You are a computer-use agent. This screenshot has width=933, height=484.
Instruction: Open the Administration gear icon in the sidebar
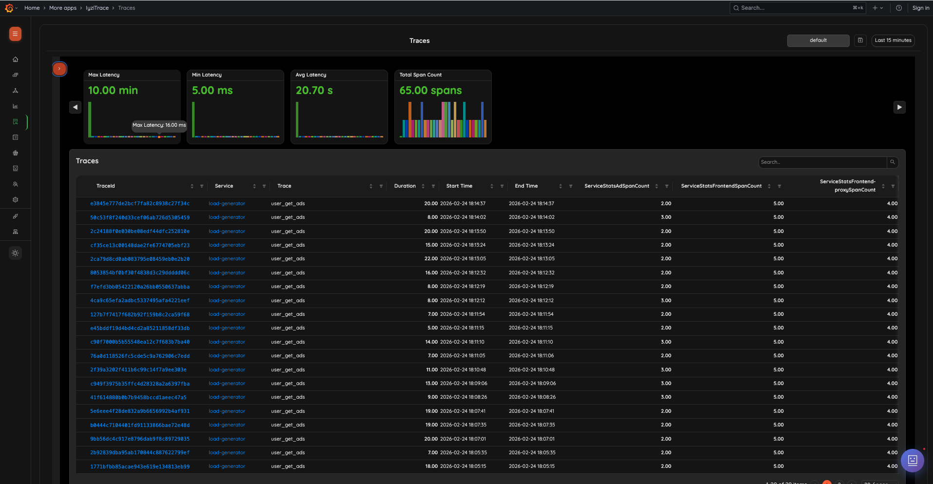click(x=15, y=199)
